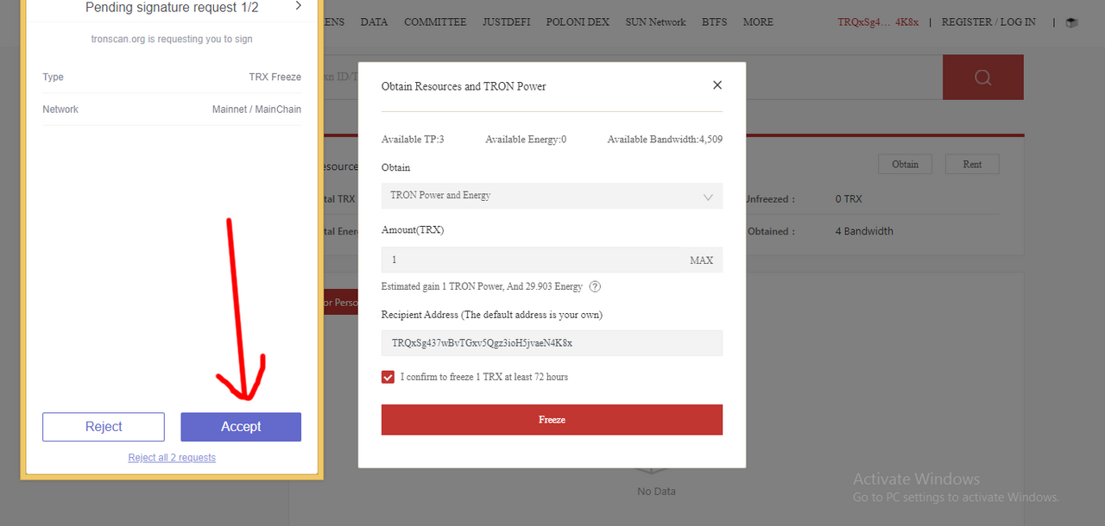Click the red Freeze button
Image resolution: width=1105 pixels, height=526 pixels.
(552, 420)
